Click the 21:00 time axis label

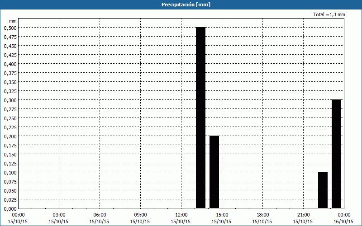click(x=303, y=215)
